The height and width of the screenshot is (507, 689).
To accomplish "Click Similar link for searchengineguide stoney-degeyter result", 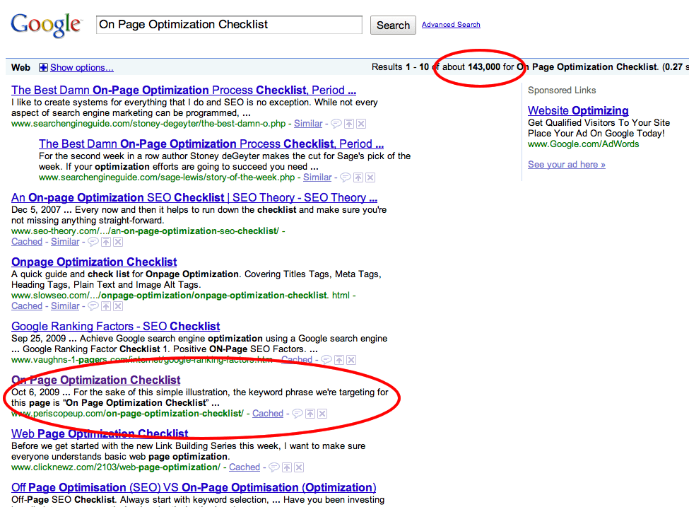I will (x=308, y=124).
